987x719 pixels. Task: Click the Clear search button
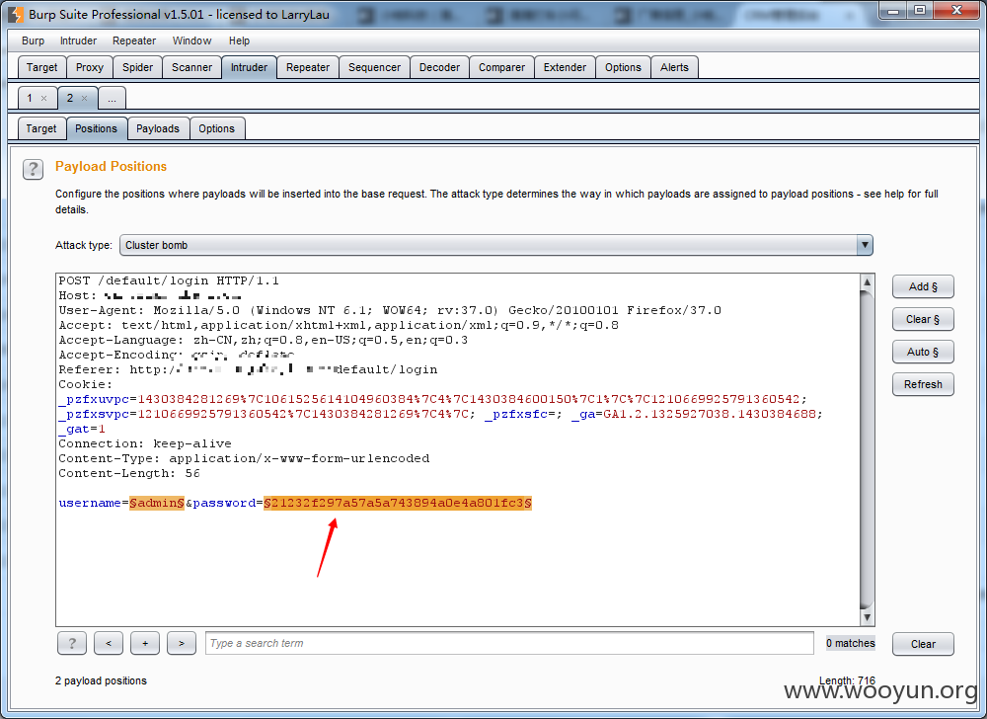(x=923, y=644)
